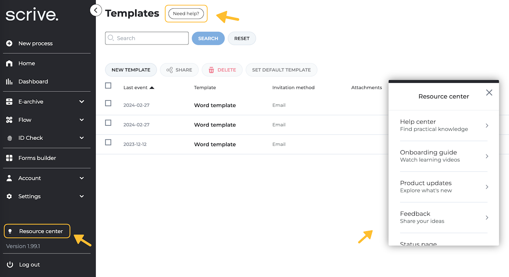Click the ID Check fingerprint icon
The height and width of the screenshot is (277, 509).
[x=9, y=138]
